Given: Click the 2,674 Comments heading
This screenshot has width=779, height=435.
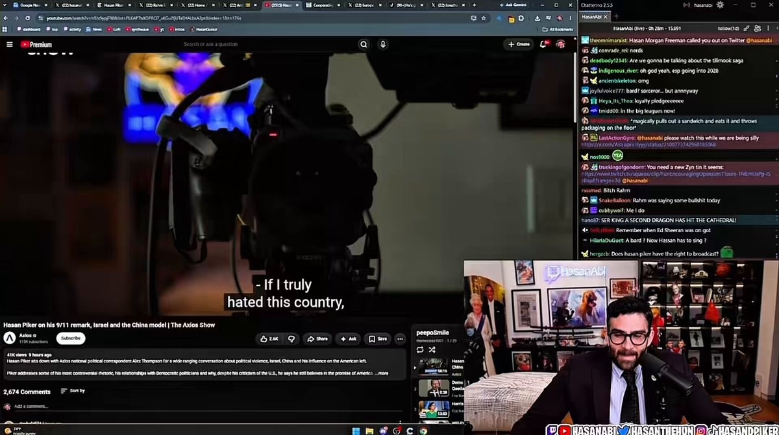Looking at the screenshot, I should click(x=27, y=392).
